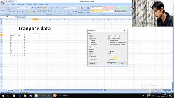Expand the Clipboard group dialog launcher
Image resolution: width=174 pixels, height=98 pixels.
click(15, 14)
